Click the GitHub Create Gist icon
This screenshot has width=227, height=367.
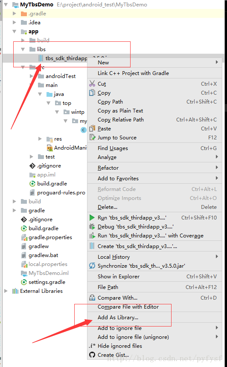click(92, 355)
